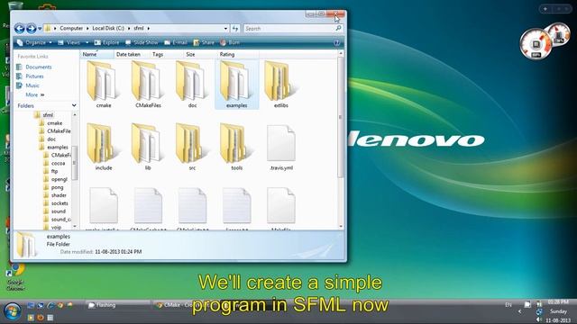Click the Forward navigation arrow
577x324 pixels.
[32, 28]
